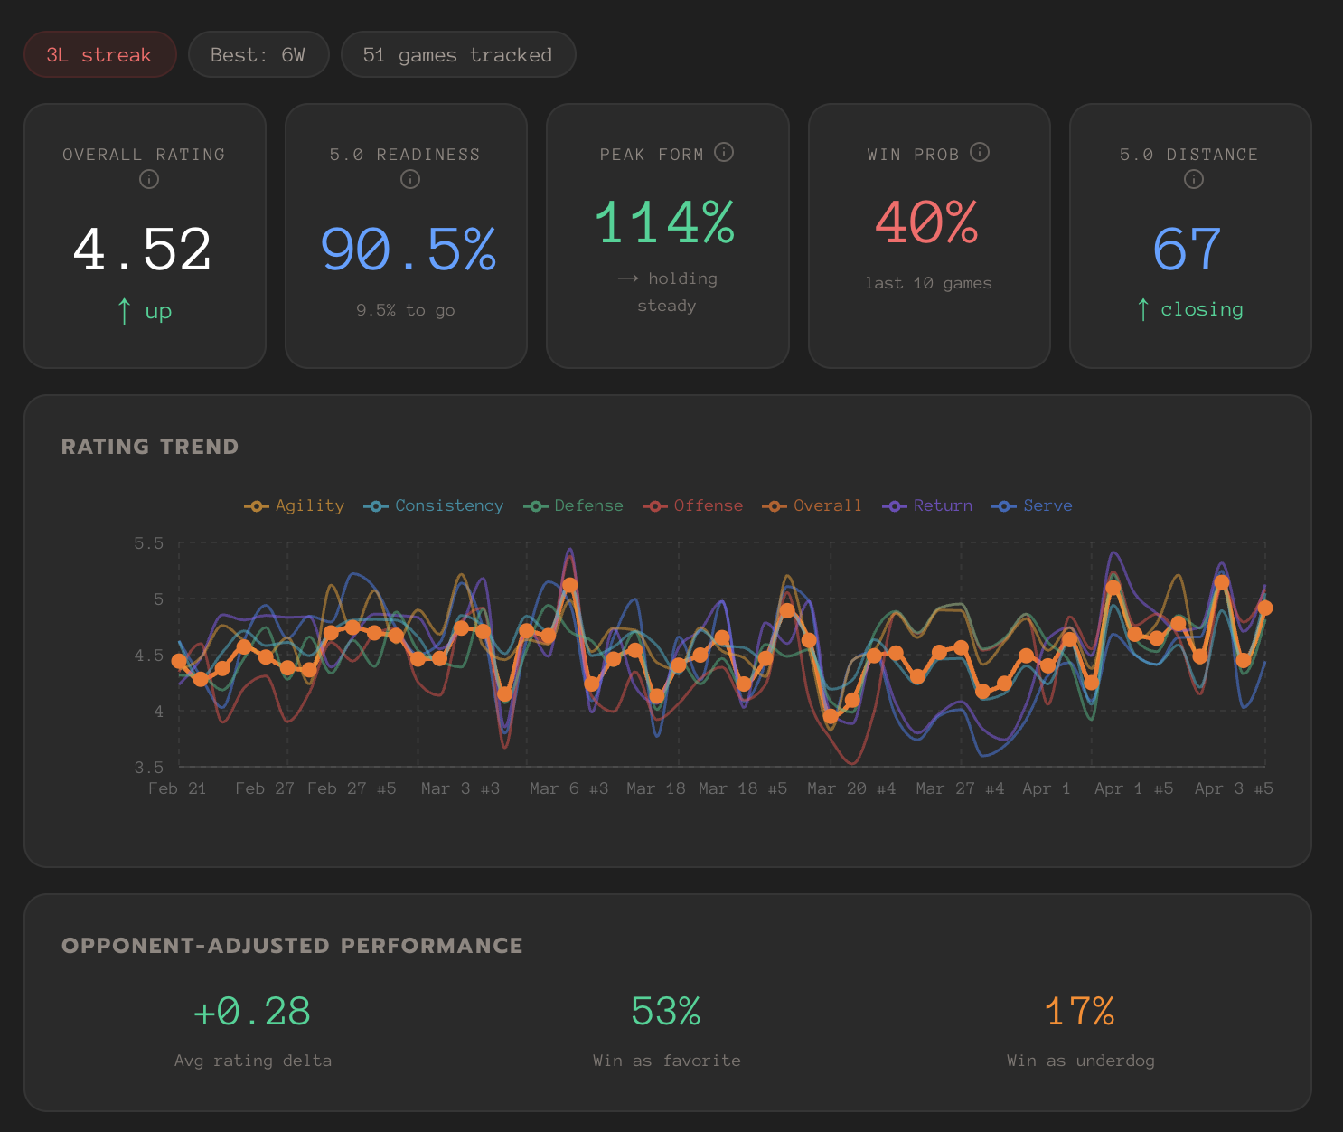The image size is (1343, 1132).
Task: Click the 'Apr 3 #5' x-axis label
Action: click(1234, 788)
